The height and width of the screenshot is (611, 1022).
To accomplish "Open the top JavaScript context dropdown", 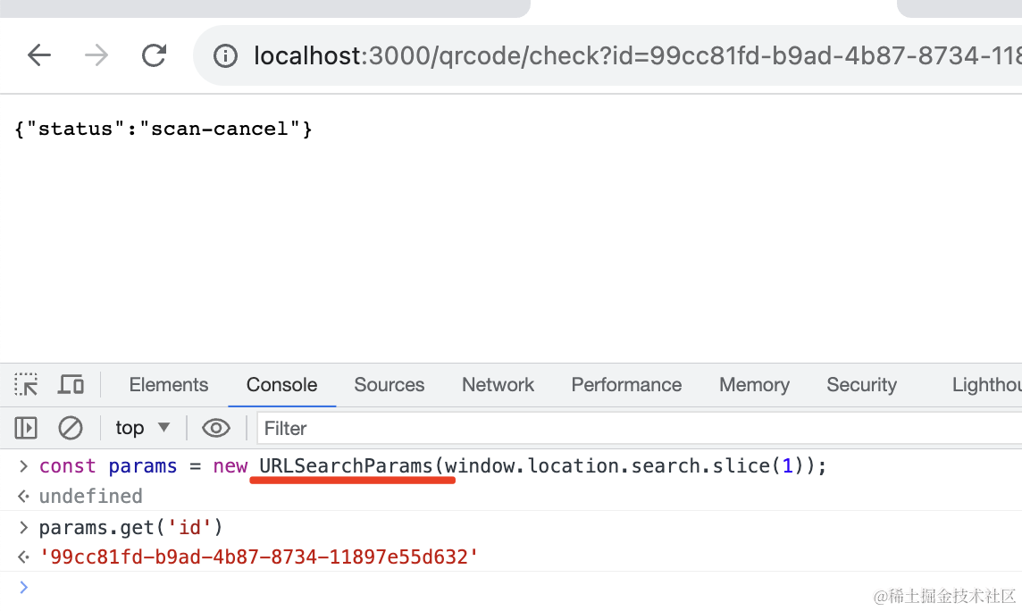I will [x=142, y=429].
